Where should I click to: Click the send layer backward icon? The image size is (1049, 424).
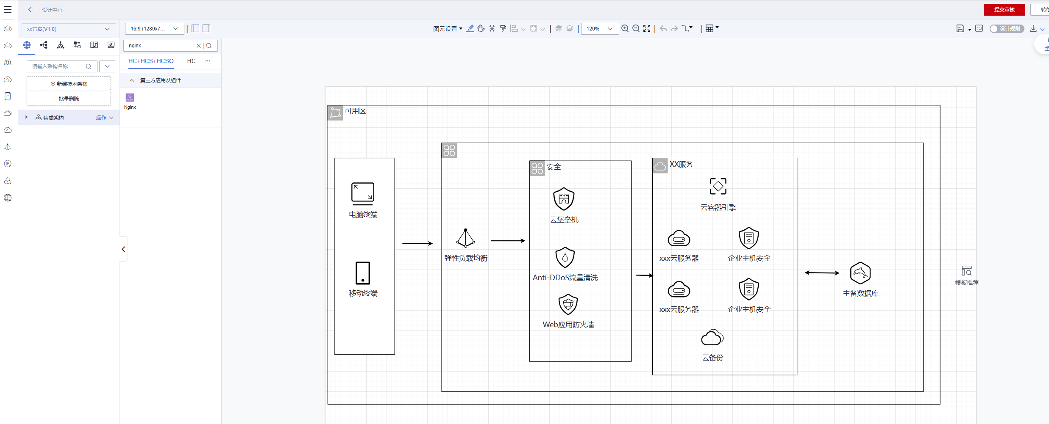570,28
